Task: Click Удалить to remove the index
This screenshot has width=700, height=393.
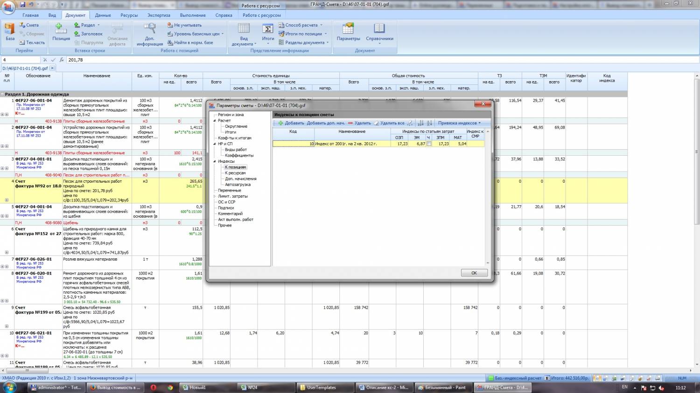Action: 359,123
